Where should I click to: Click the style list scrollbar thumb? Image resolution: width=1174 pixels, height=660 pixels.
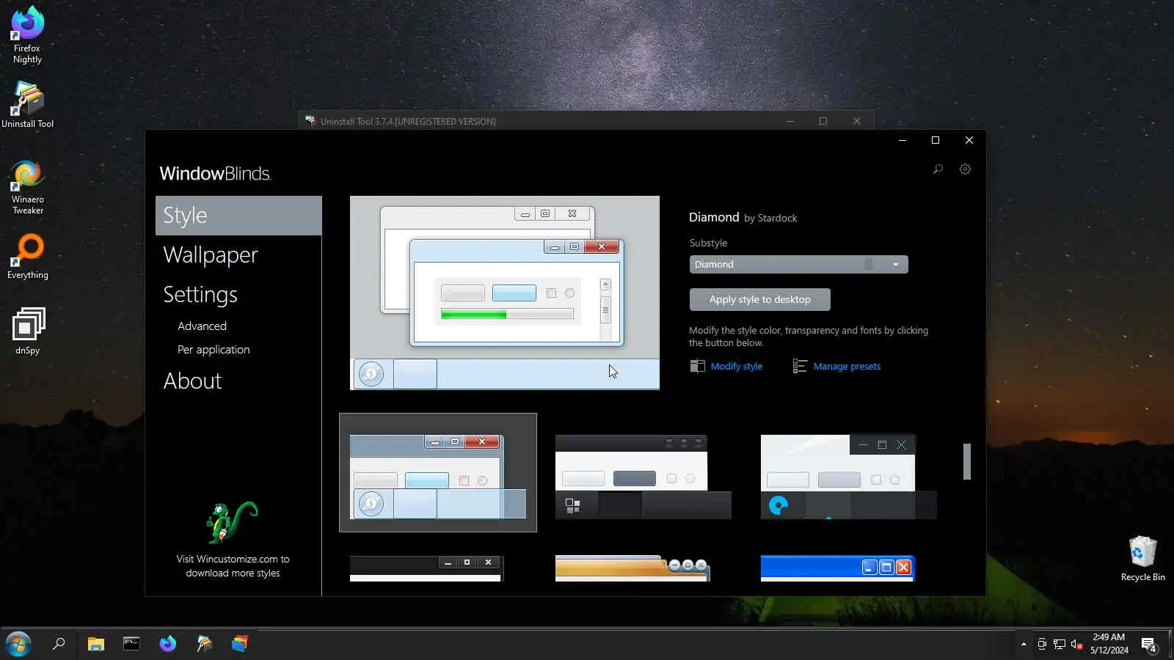point(967,461)
